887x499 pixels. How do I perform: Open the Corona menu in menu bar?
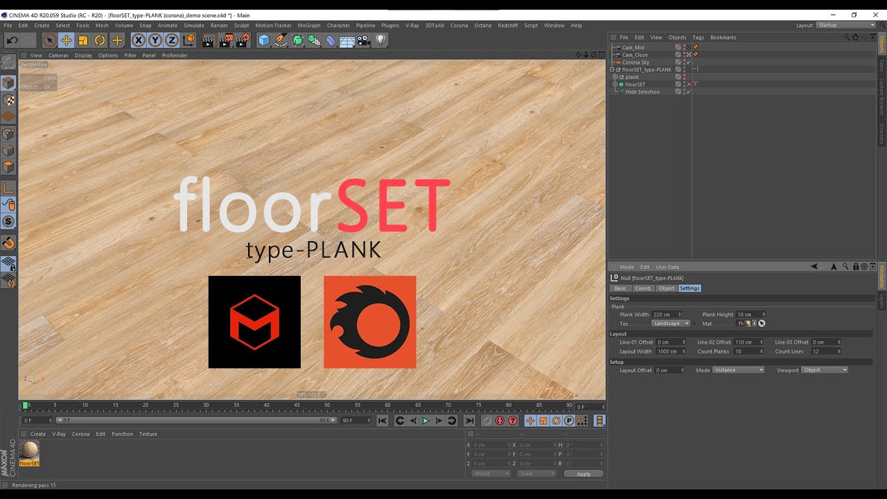click(459, 26)
